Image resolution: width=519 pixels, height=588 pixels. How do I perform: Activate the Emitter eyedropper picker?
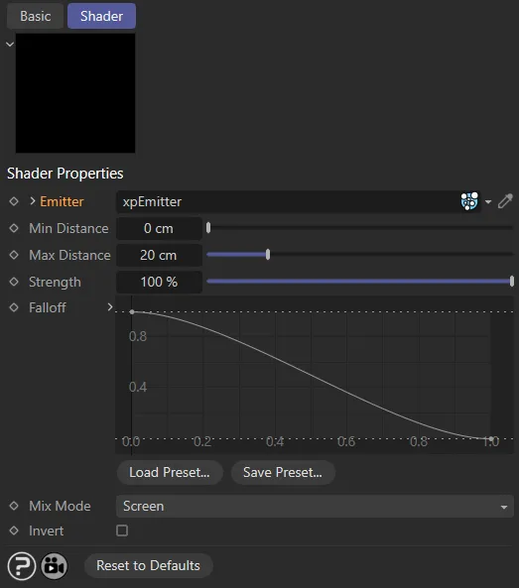pyautogui.click(x=505, y=201)
